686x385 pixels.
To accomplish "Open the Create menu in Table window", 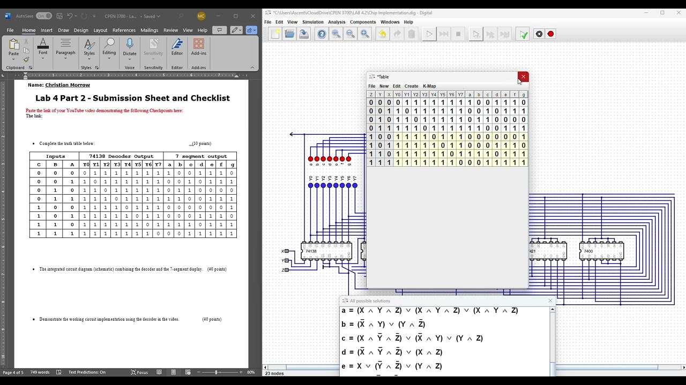I will pos(411,86).
